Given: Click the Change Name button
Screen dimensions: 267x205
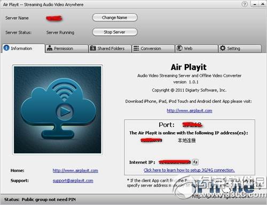Looking at the screenshot, I should (x=115, y=18).
